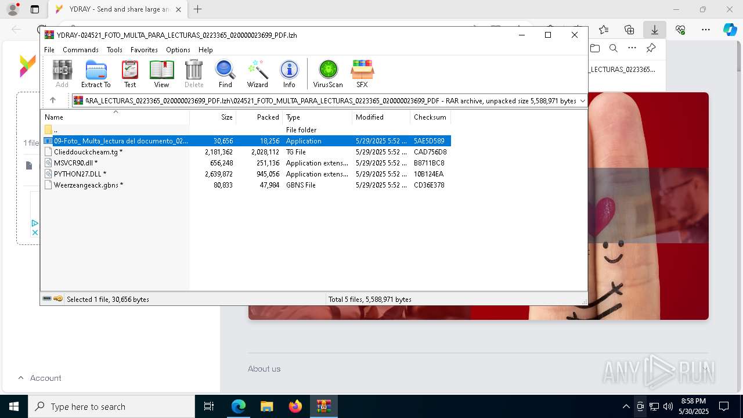Select the parent folder '..' entry

click(246, 130)
